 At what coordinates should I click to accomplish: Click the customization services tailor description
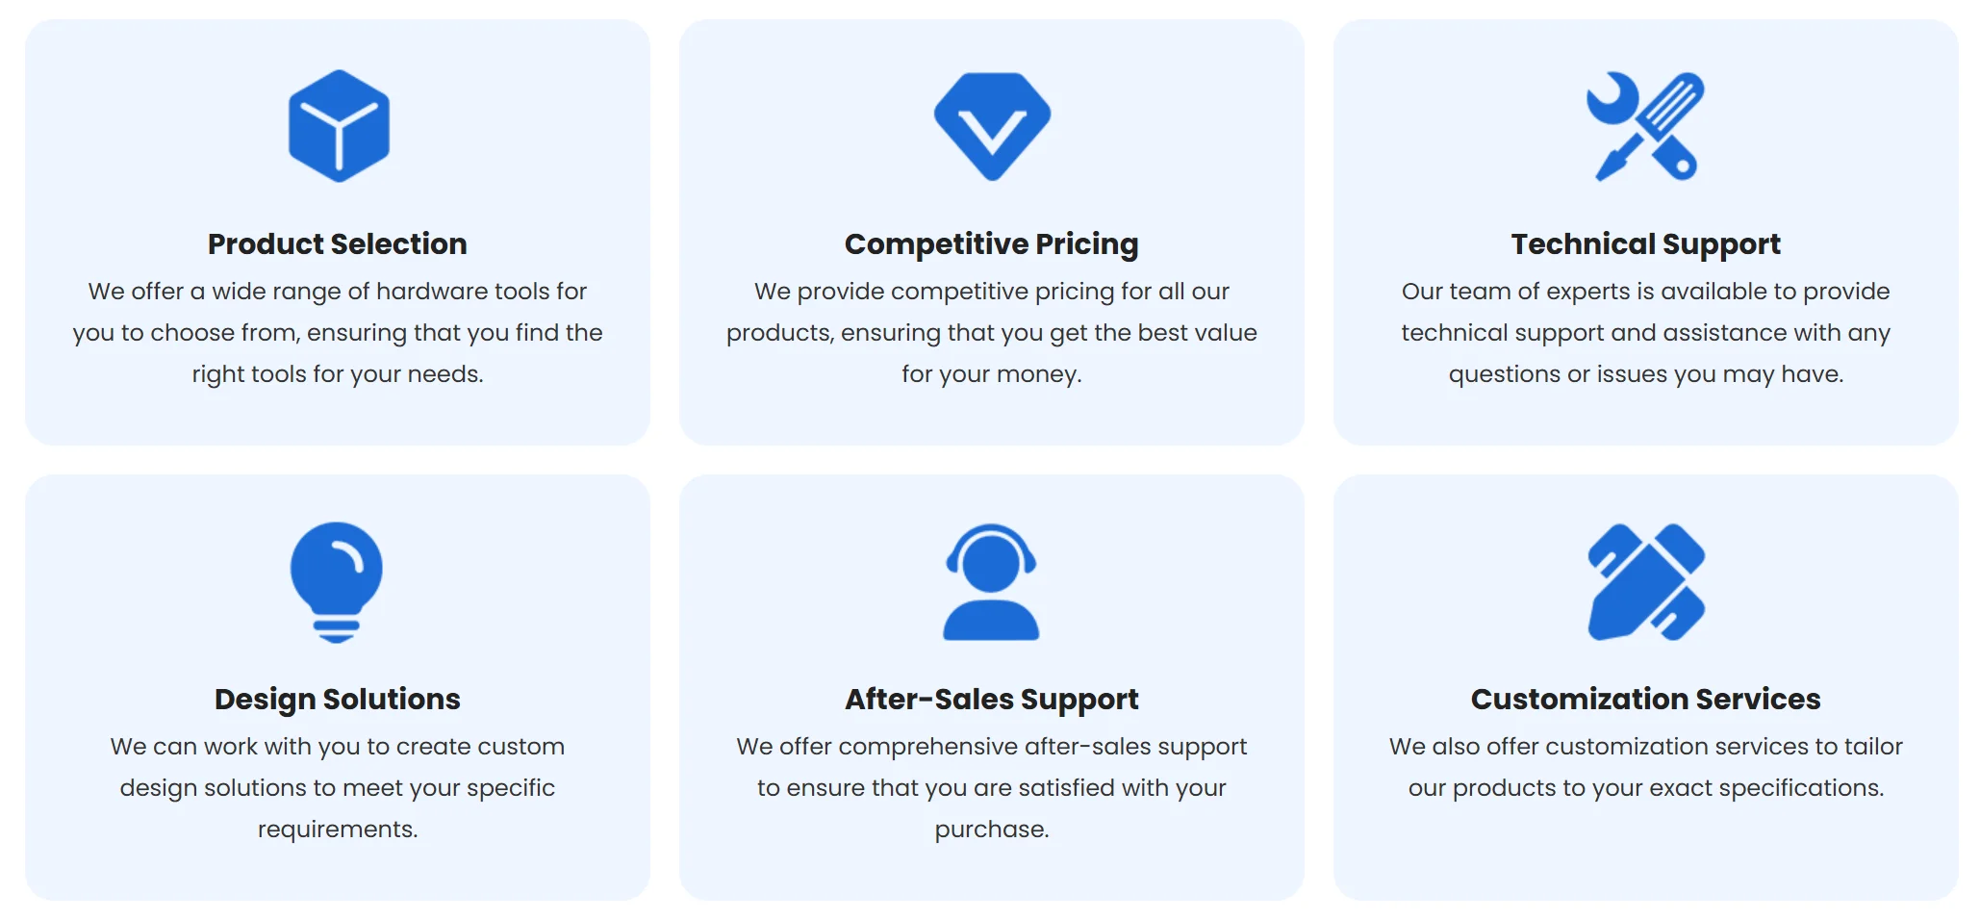tap(1645, 768)
